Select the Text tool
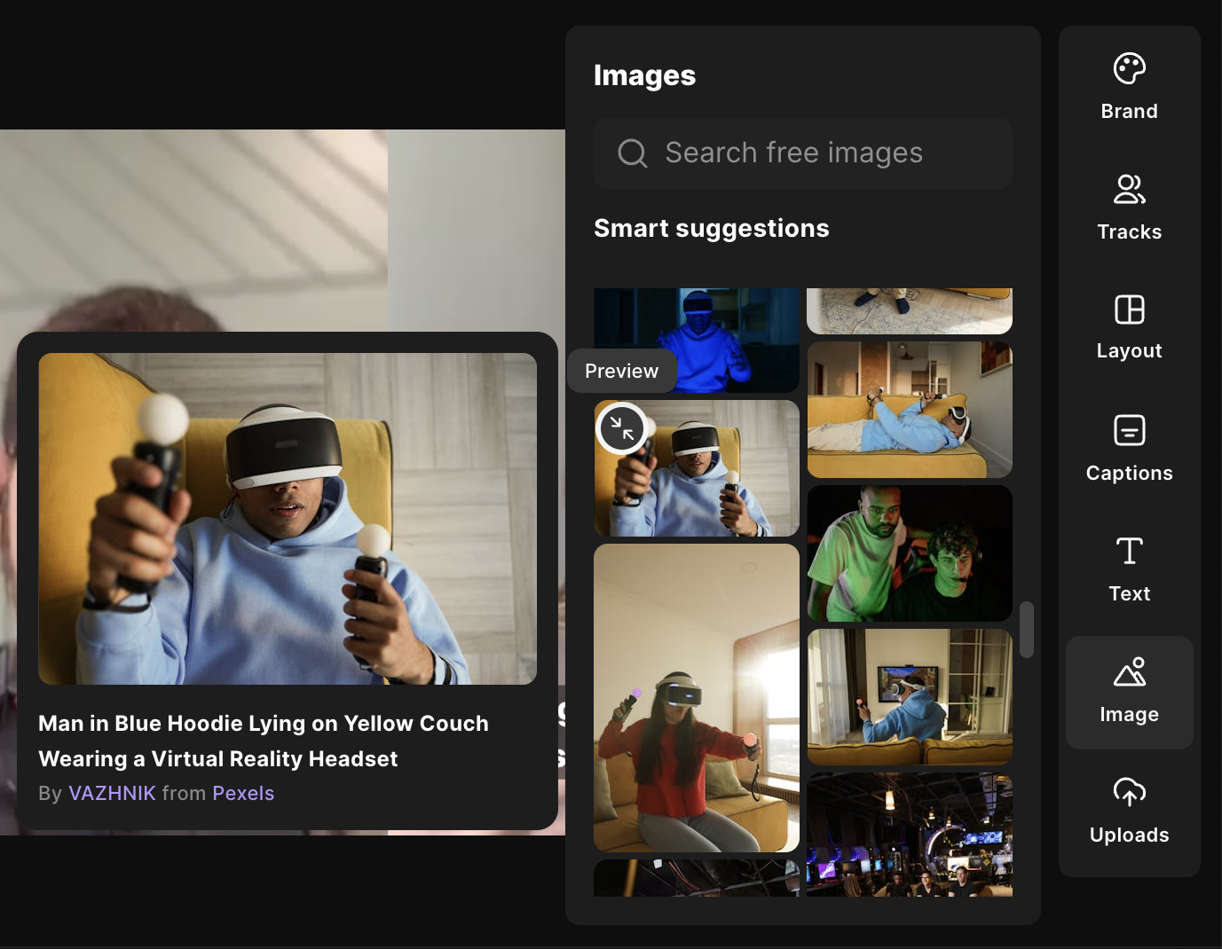The height and width of the screenshot is (949, 1222). [x=1129, y=568]
